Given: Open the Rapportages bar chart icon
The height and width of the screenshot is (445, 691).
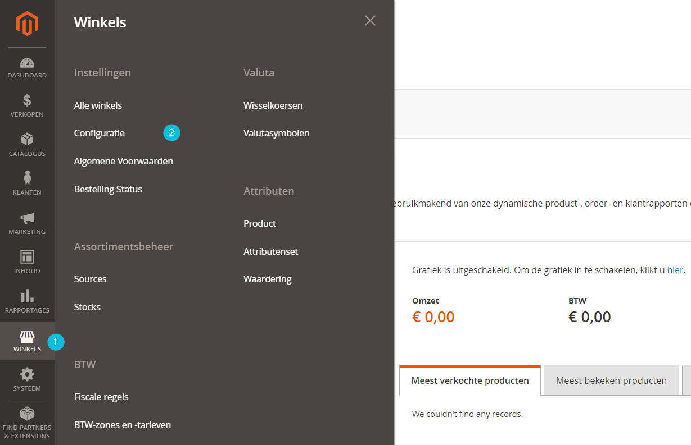Looking at the screenshot, I should coord(27,296).
